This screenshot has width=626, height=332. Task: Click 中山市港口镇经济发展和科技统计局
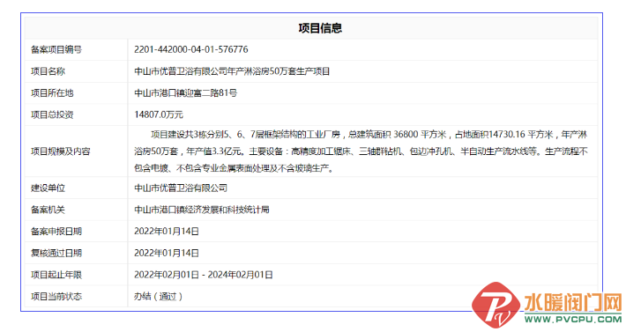coord(202,210)
